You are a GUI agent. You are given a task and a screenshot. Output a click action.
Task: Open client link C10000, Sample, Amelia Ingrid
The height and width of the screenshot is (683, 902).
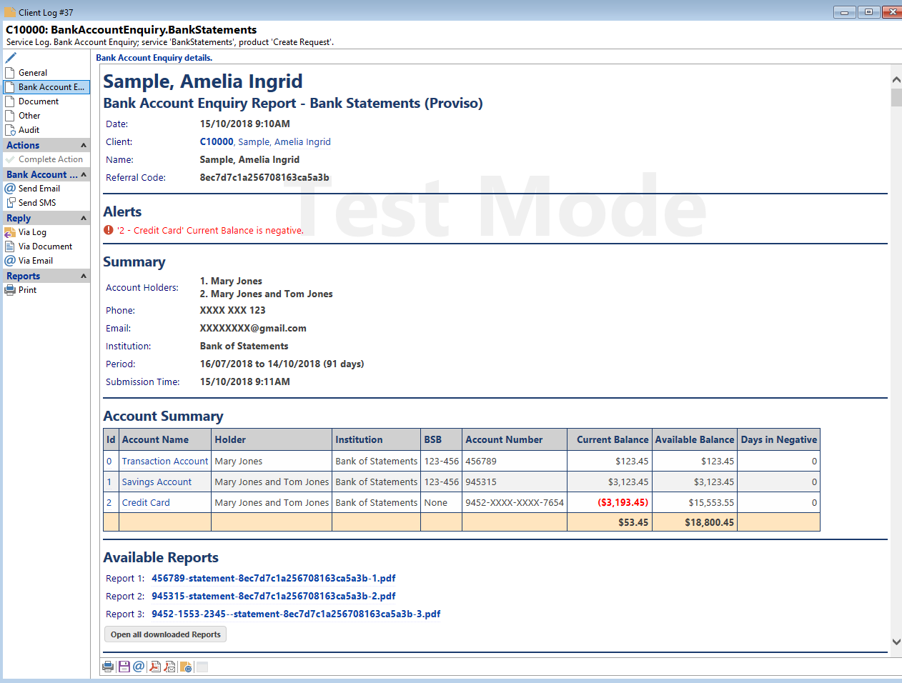(265, 141)
